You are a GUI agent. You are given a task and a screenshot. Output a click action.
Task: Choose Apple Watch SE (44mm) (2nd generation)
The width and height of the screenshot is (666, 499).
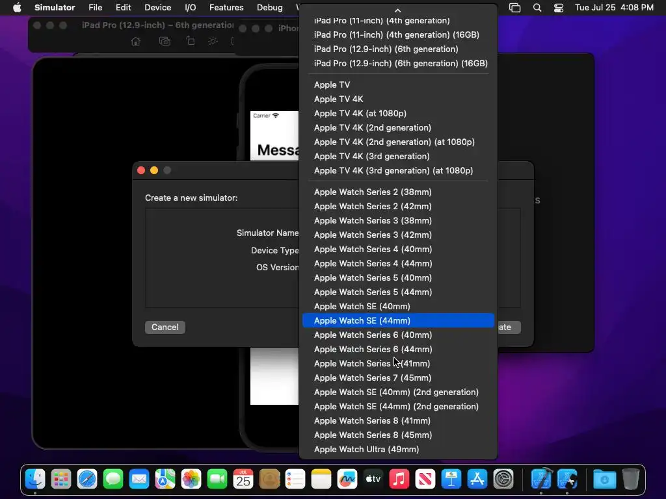click(399, 407)
